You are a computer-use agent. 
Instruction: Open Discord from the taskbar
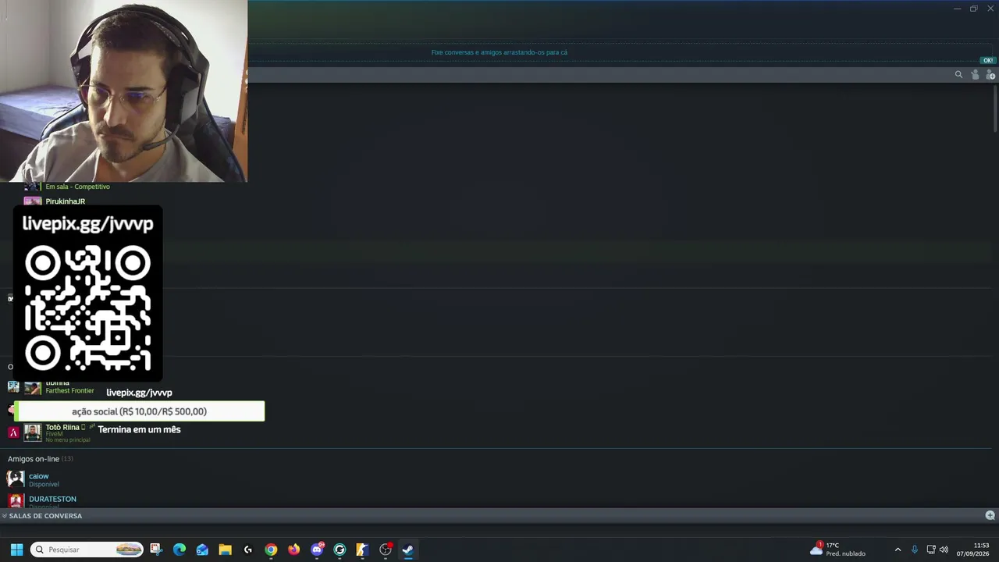pyautogui.click(x=317, y=550)
